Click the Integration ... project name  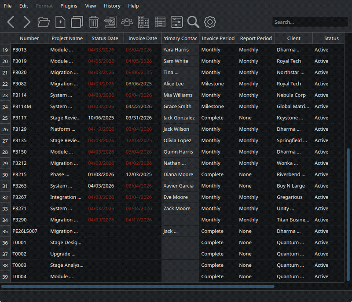coord(67,197)
